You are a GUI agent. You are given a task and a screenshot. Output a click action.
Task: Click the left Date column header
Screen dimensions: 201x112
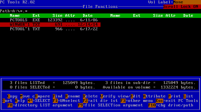pyautogui.click(x=88, y=16)
